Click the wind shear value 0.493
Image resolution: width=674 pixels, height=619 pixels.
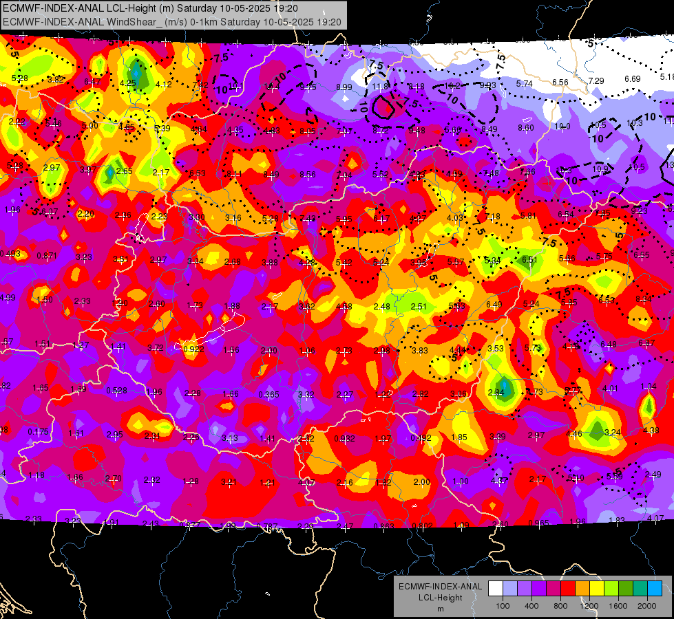pyautogui.click(x=10, y=254)
